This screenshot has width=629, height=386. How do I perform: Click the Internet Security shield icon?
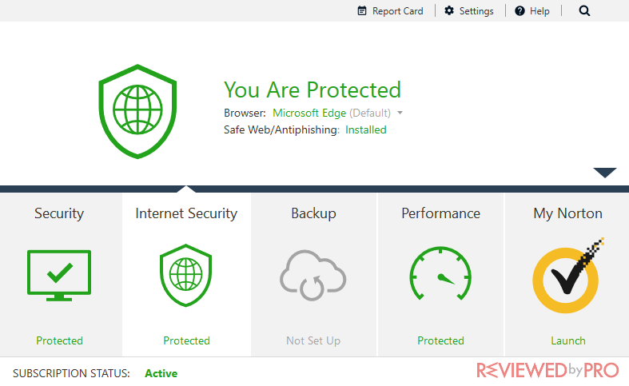185,275
